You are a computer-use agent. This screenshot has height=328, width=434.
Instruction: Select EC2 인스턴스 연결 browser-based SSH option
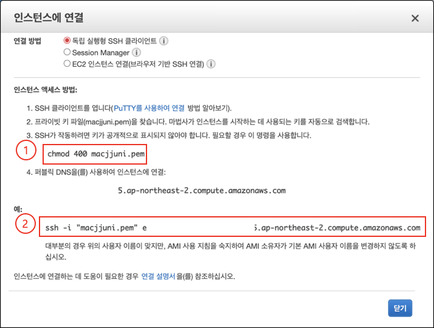[67, 64]
